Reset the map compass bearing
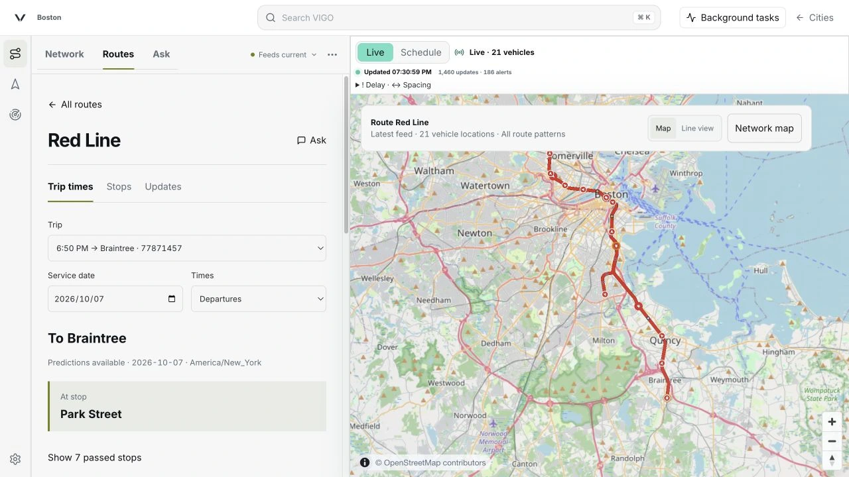 (x=832, y=460)
